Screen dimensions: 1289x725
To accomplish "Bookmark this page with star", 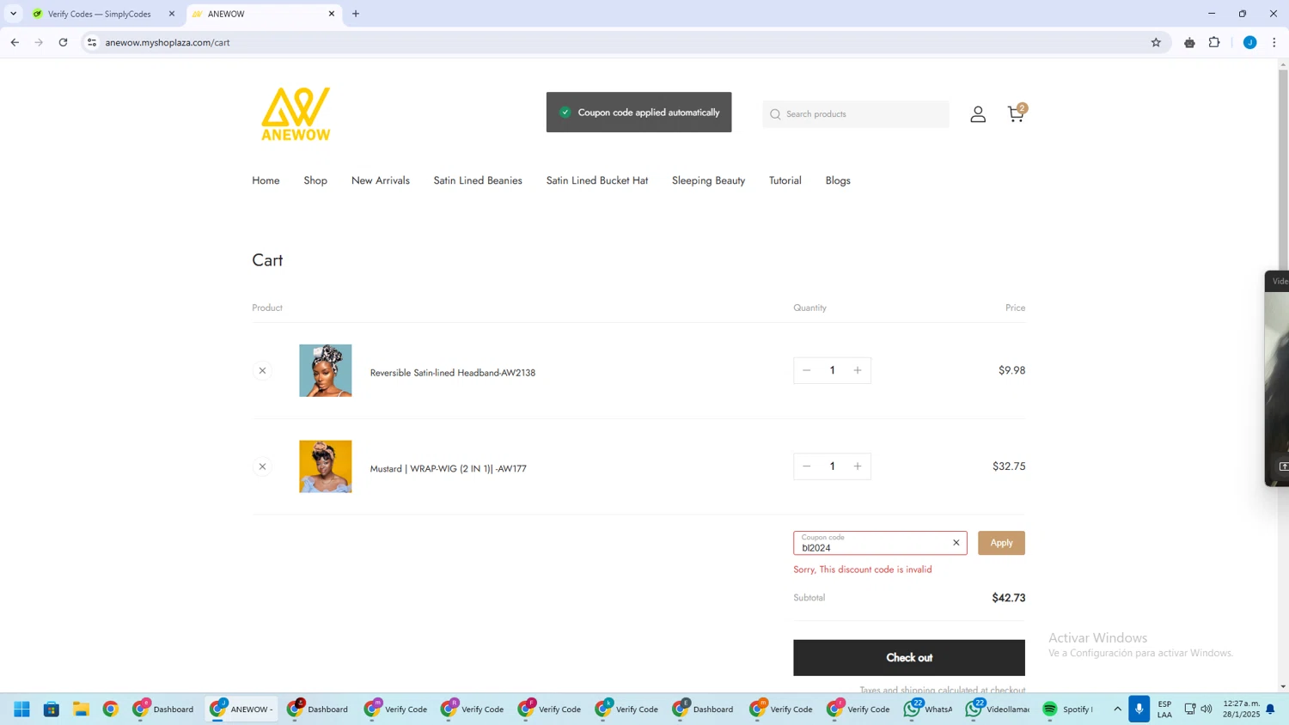I will point(1156,42).
